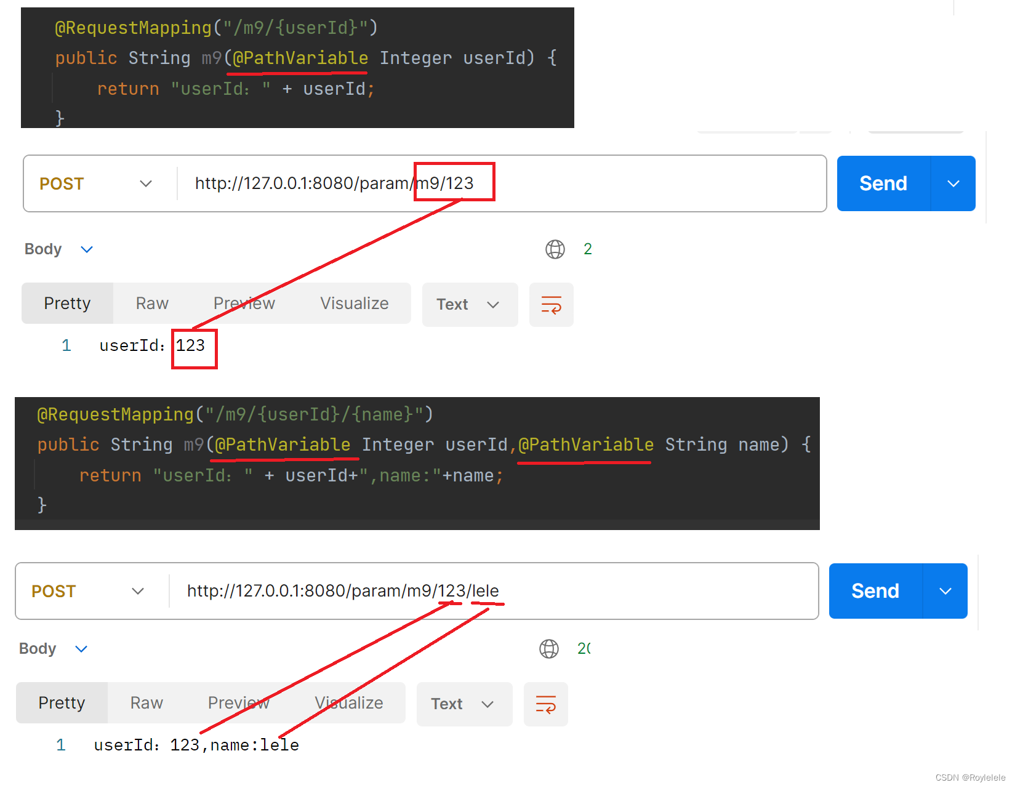This screenshot has height=788, width=1015.
Task: Switch to the Raw tab in first response
Action: click(x=151, y=303)
